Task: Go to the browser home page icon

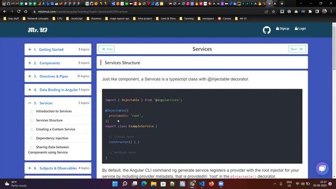Action: pos(26,12)
